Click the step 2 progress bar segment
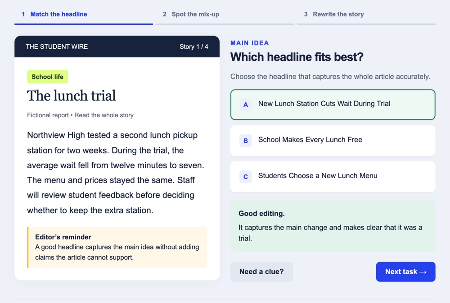This screenshot has width=450, height=303. (x=225, y=24)
